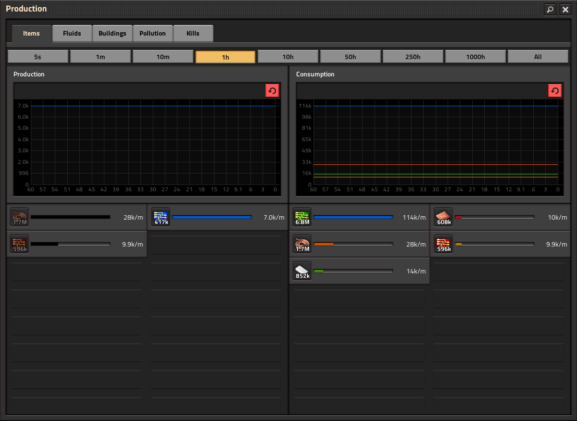This screenshot has width=577, height=421.
Task: Set time range to 5s
Action: pos(38,57)
